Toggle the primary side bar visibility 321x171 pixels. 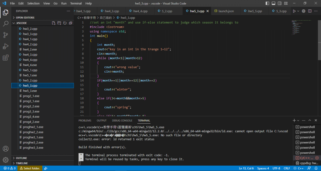pos(267,3)
